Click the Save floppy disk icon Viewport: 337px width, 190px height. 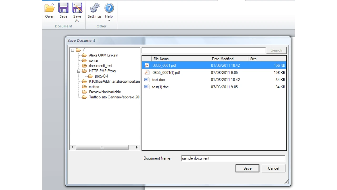tap(63, 8)
